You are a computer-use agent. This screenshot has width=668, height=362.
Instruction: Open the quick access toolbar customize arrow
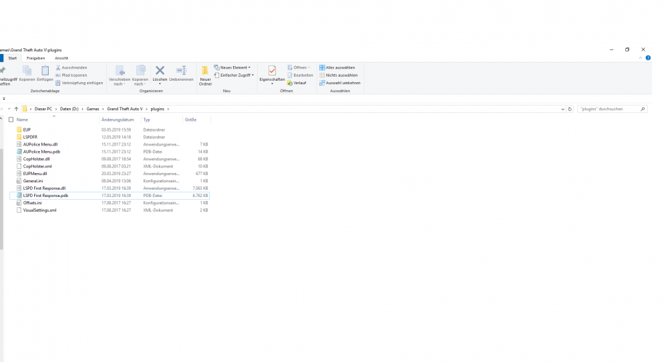point(4,99)
